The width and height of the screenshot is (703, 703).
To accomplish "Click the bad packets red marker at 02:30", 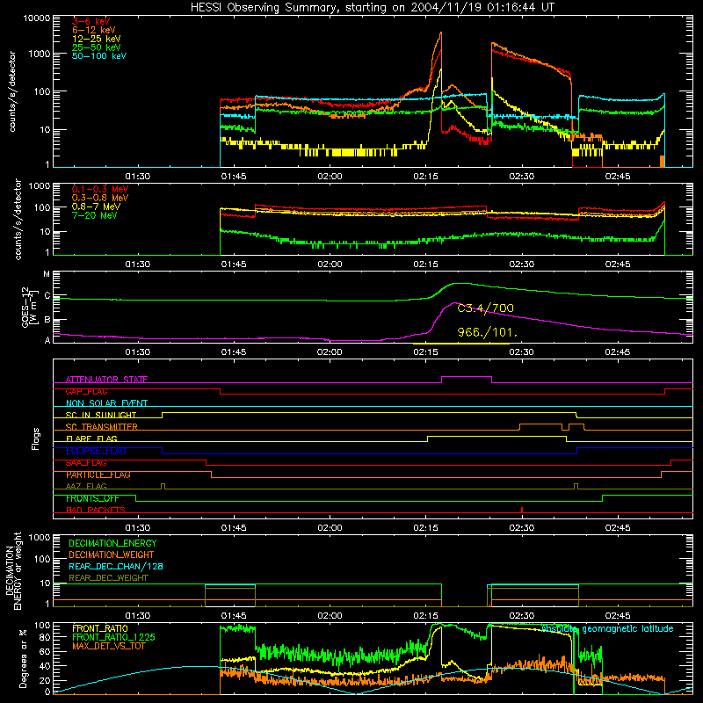I will (522, 510).
